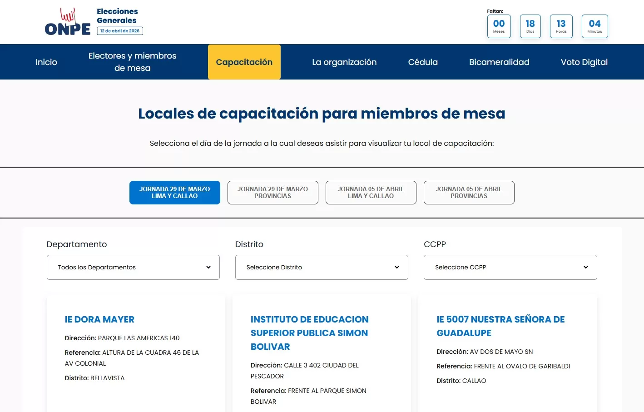Go to Electores y miembros de mesa
644x412 pixels.
point(132,62)
